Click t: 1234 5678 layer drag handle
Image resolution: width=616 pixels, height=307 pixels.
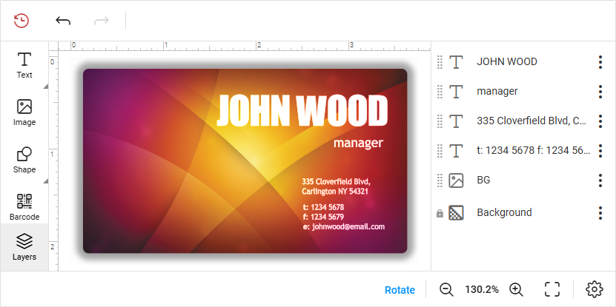(x=440, y=151)
